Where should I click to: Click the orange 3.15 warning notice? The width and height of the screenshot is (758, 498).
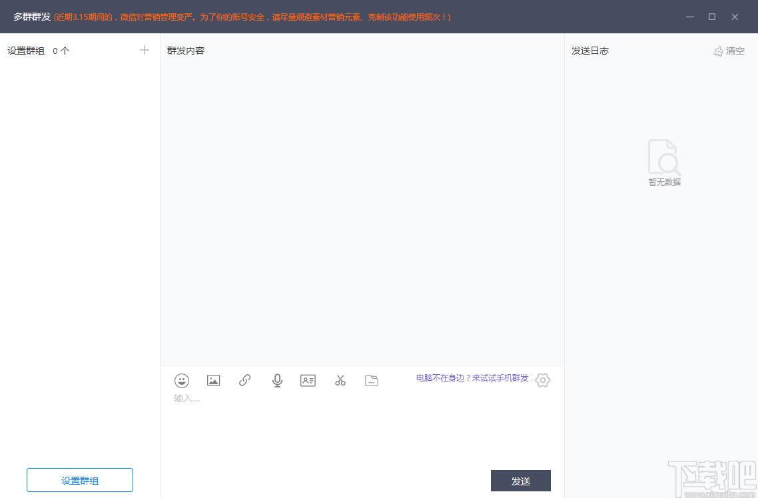(252, 17)
